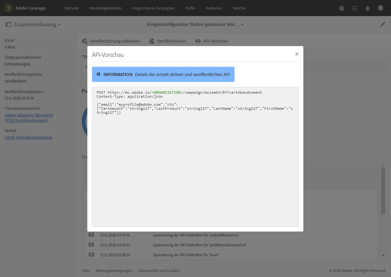This screenshot has width=391, height=277.
Task: Click the eye icon for API-Vorschau
Action: pyautogui.click(x=198, y=41)
